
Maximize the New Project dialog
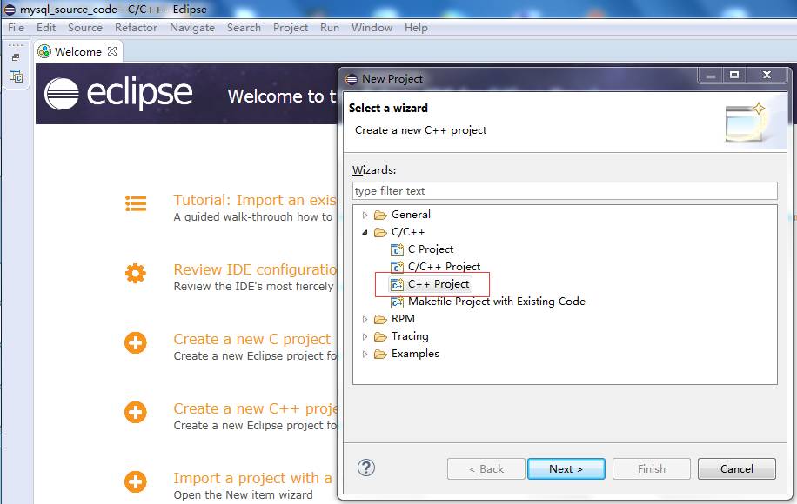coord(734,75)
